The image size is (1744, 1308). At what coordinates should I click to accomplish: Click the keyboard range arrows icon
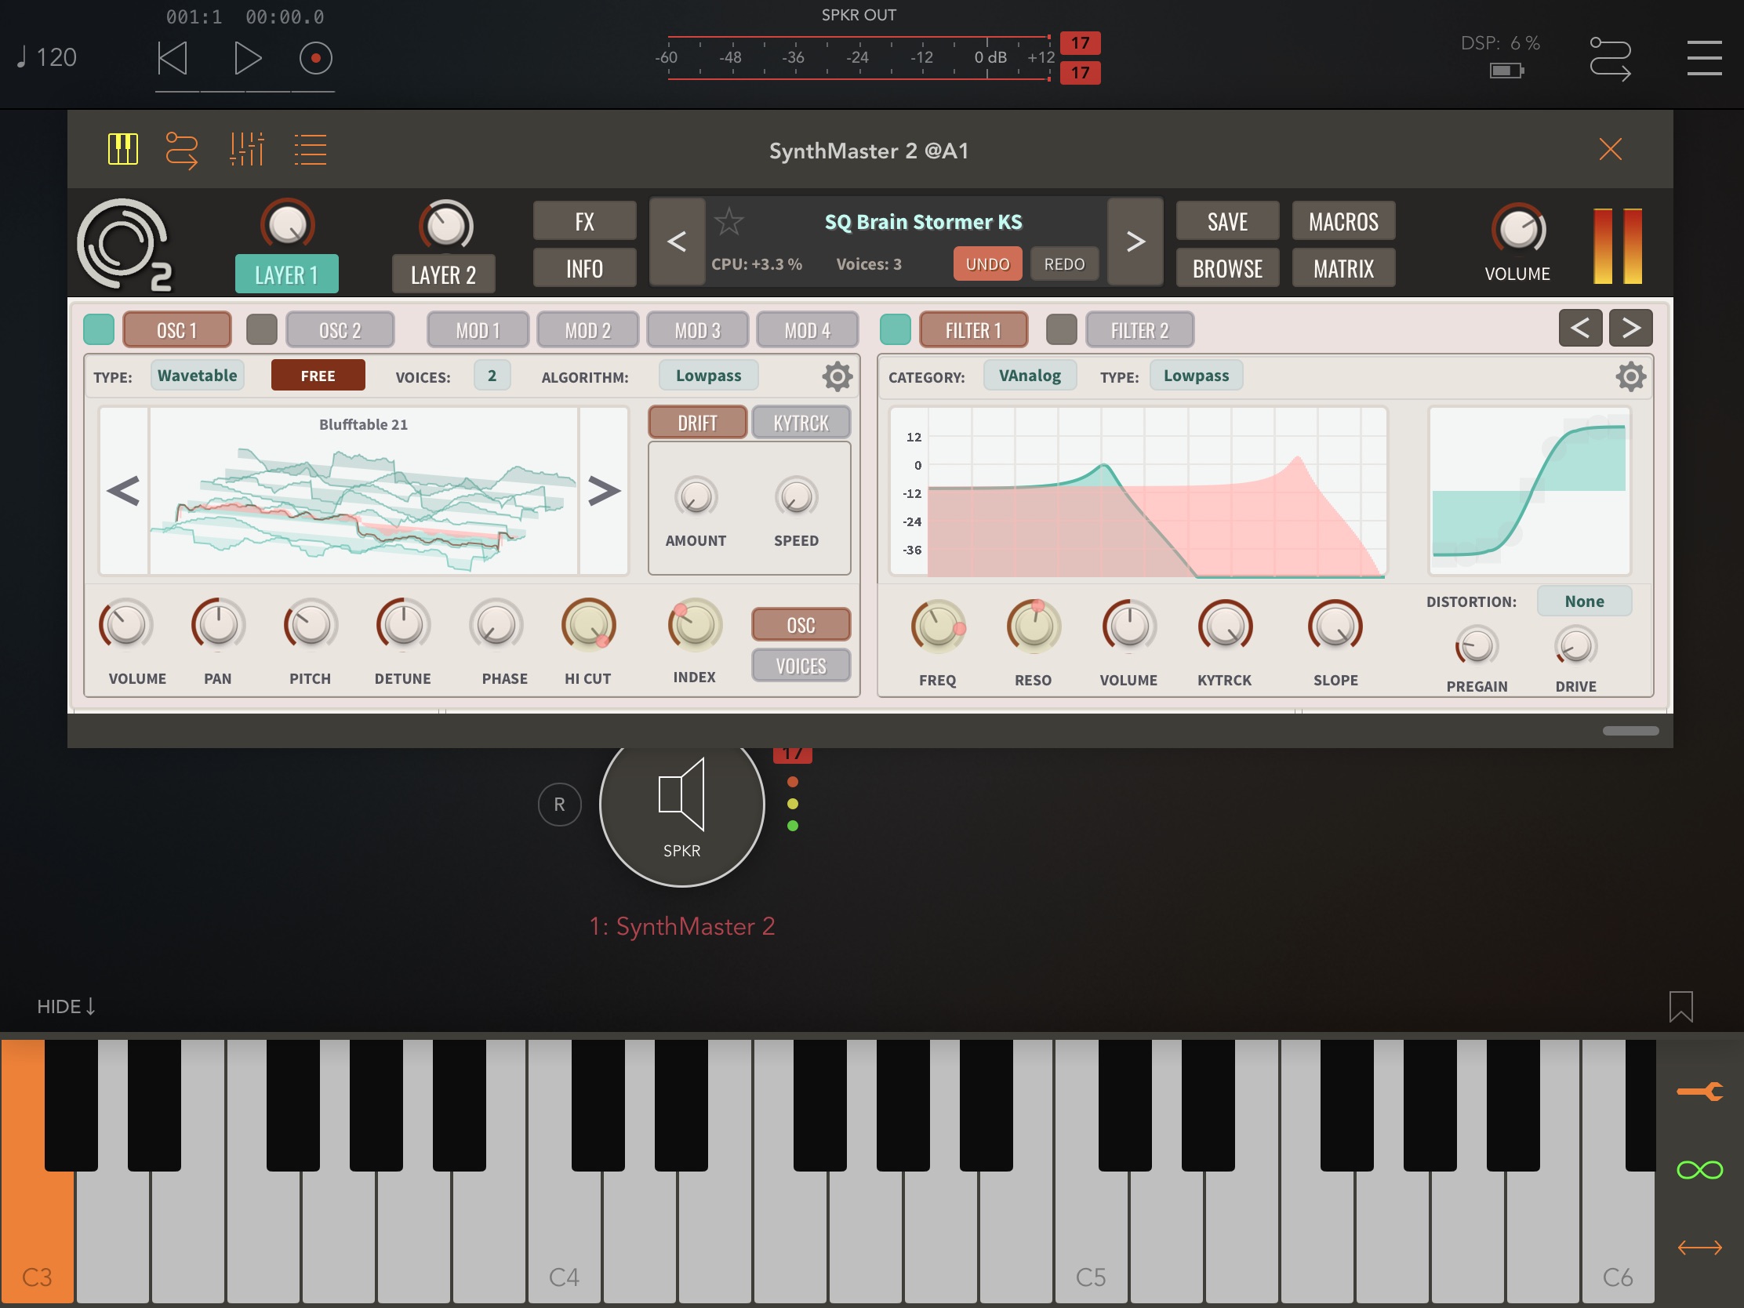[x=1700, y=1248]
